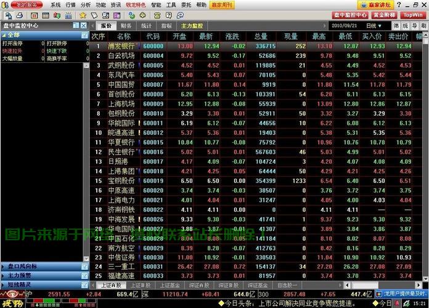Open the 系统 menu

point(55,5)
